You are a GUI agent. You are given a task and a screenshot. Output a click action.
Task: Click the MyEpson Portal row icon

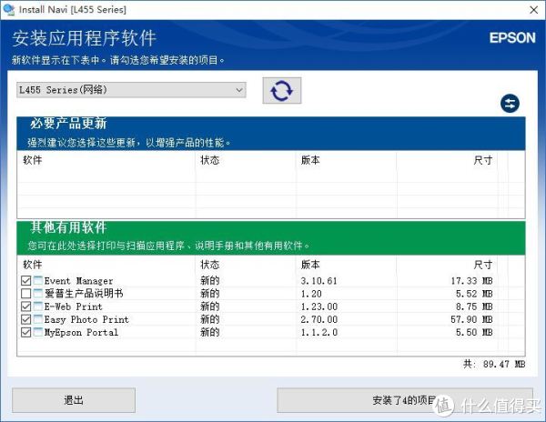[38, 332]
